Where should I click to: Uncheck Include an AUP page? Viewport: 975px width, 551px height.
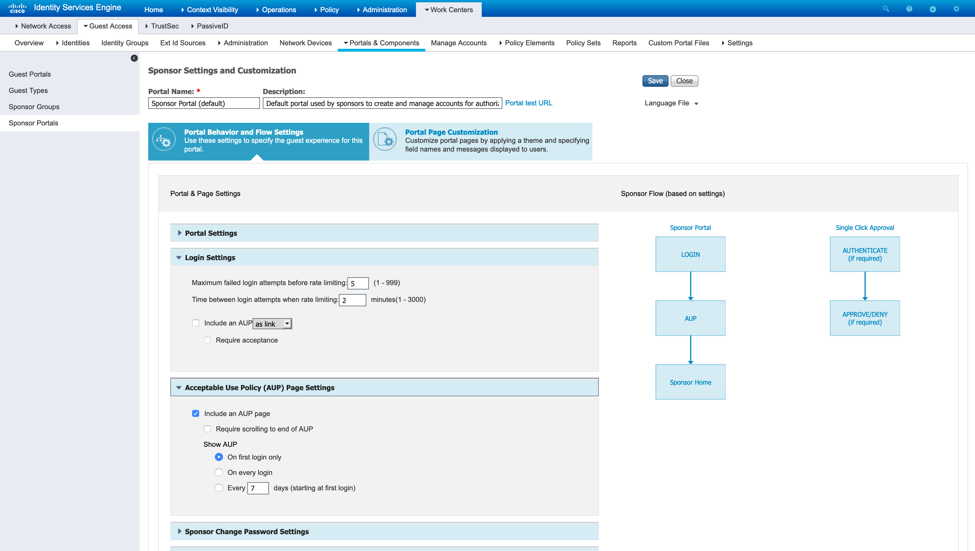coord(196,413)
